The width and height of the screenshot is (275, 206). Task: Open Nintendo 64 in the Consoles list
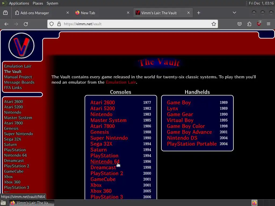tap(105, 161)
